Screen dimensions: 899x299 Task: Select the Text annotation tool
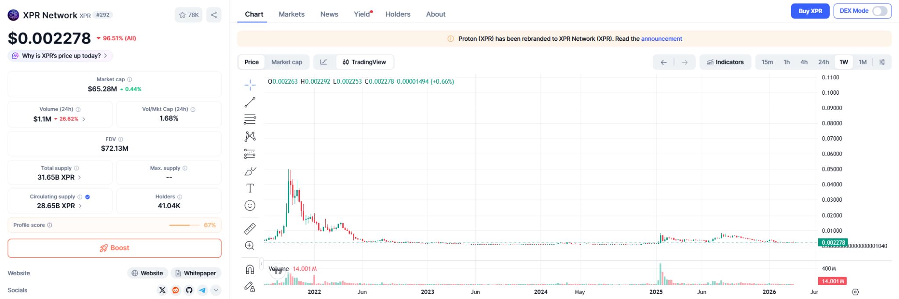250,188
